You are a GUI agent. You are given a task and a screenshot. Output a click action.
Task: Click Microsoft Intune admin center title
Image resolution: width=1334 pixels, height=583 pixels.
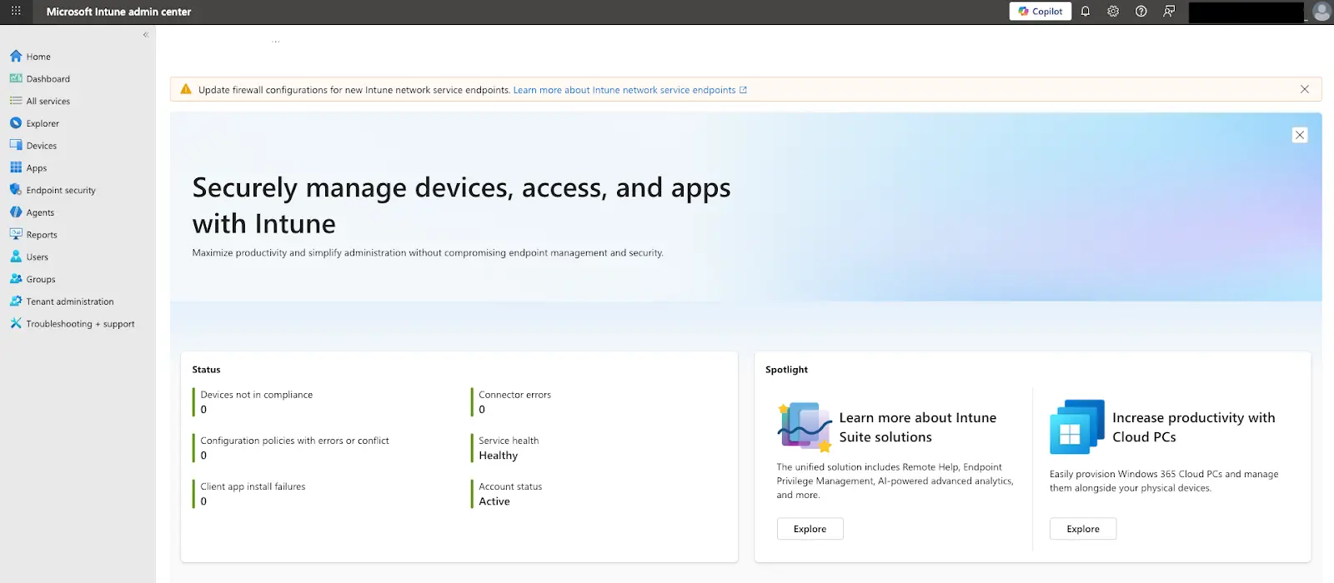point(118,12)
